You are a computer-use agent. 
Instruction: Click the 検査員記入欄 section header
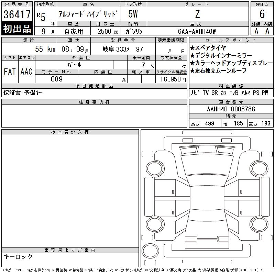tap(70, 132)
